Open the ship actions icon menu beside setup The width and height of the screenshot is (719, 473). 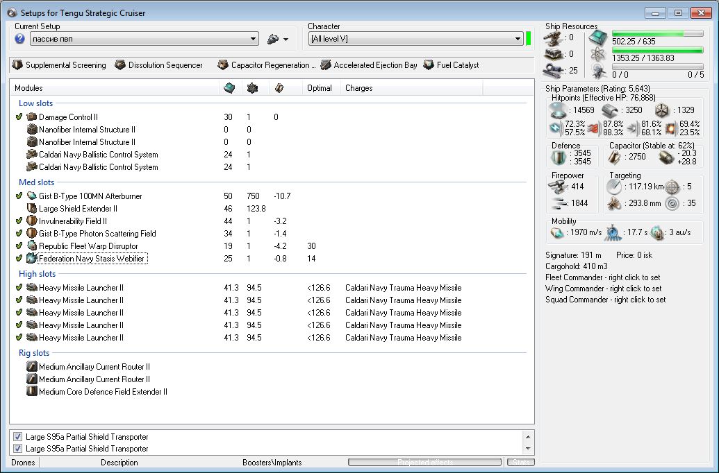tap(278, 40)
